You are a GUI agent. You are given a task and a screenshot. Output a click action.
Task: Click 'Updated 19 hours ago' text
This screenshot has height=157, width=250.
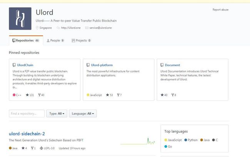pyautogui.click(x=72, y=148)
